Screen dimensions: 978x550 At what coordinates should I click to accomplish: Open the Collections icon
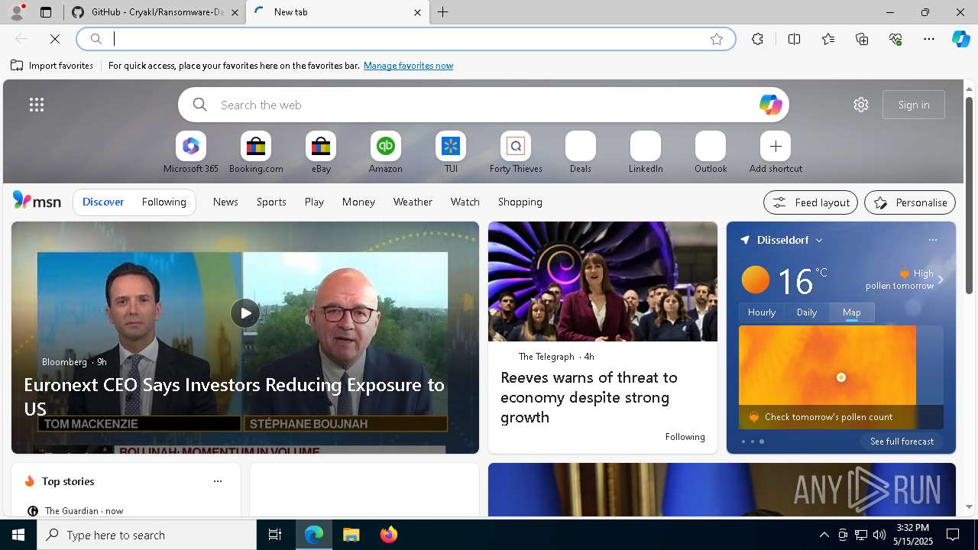862,39
